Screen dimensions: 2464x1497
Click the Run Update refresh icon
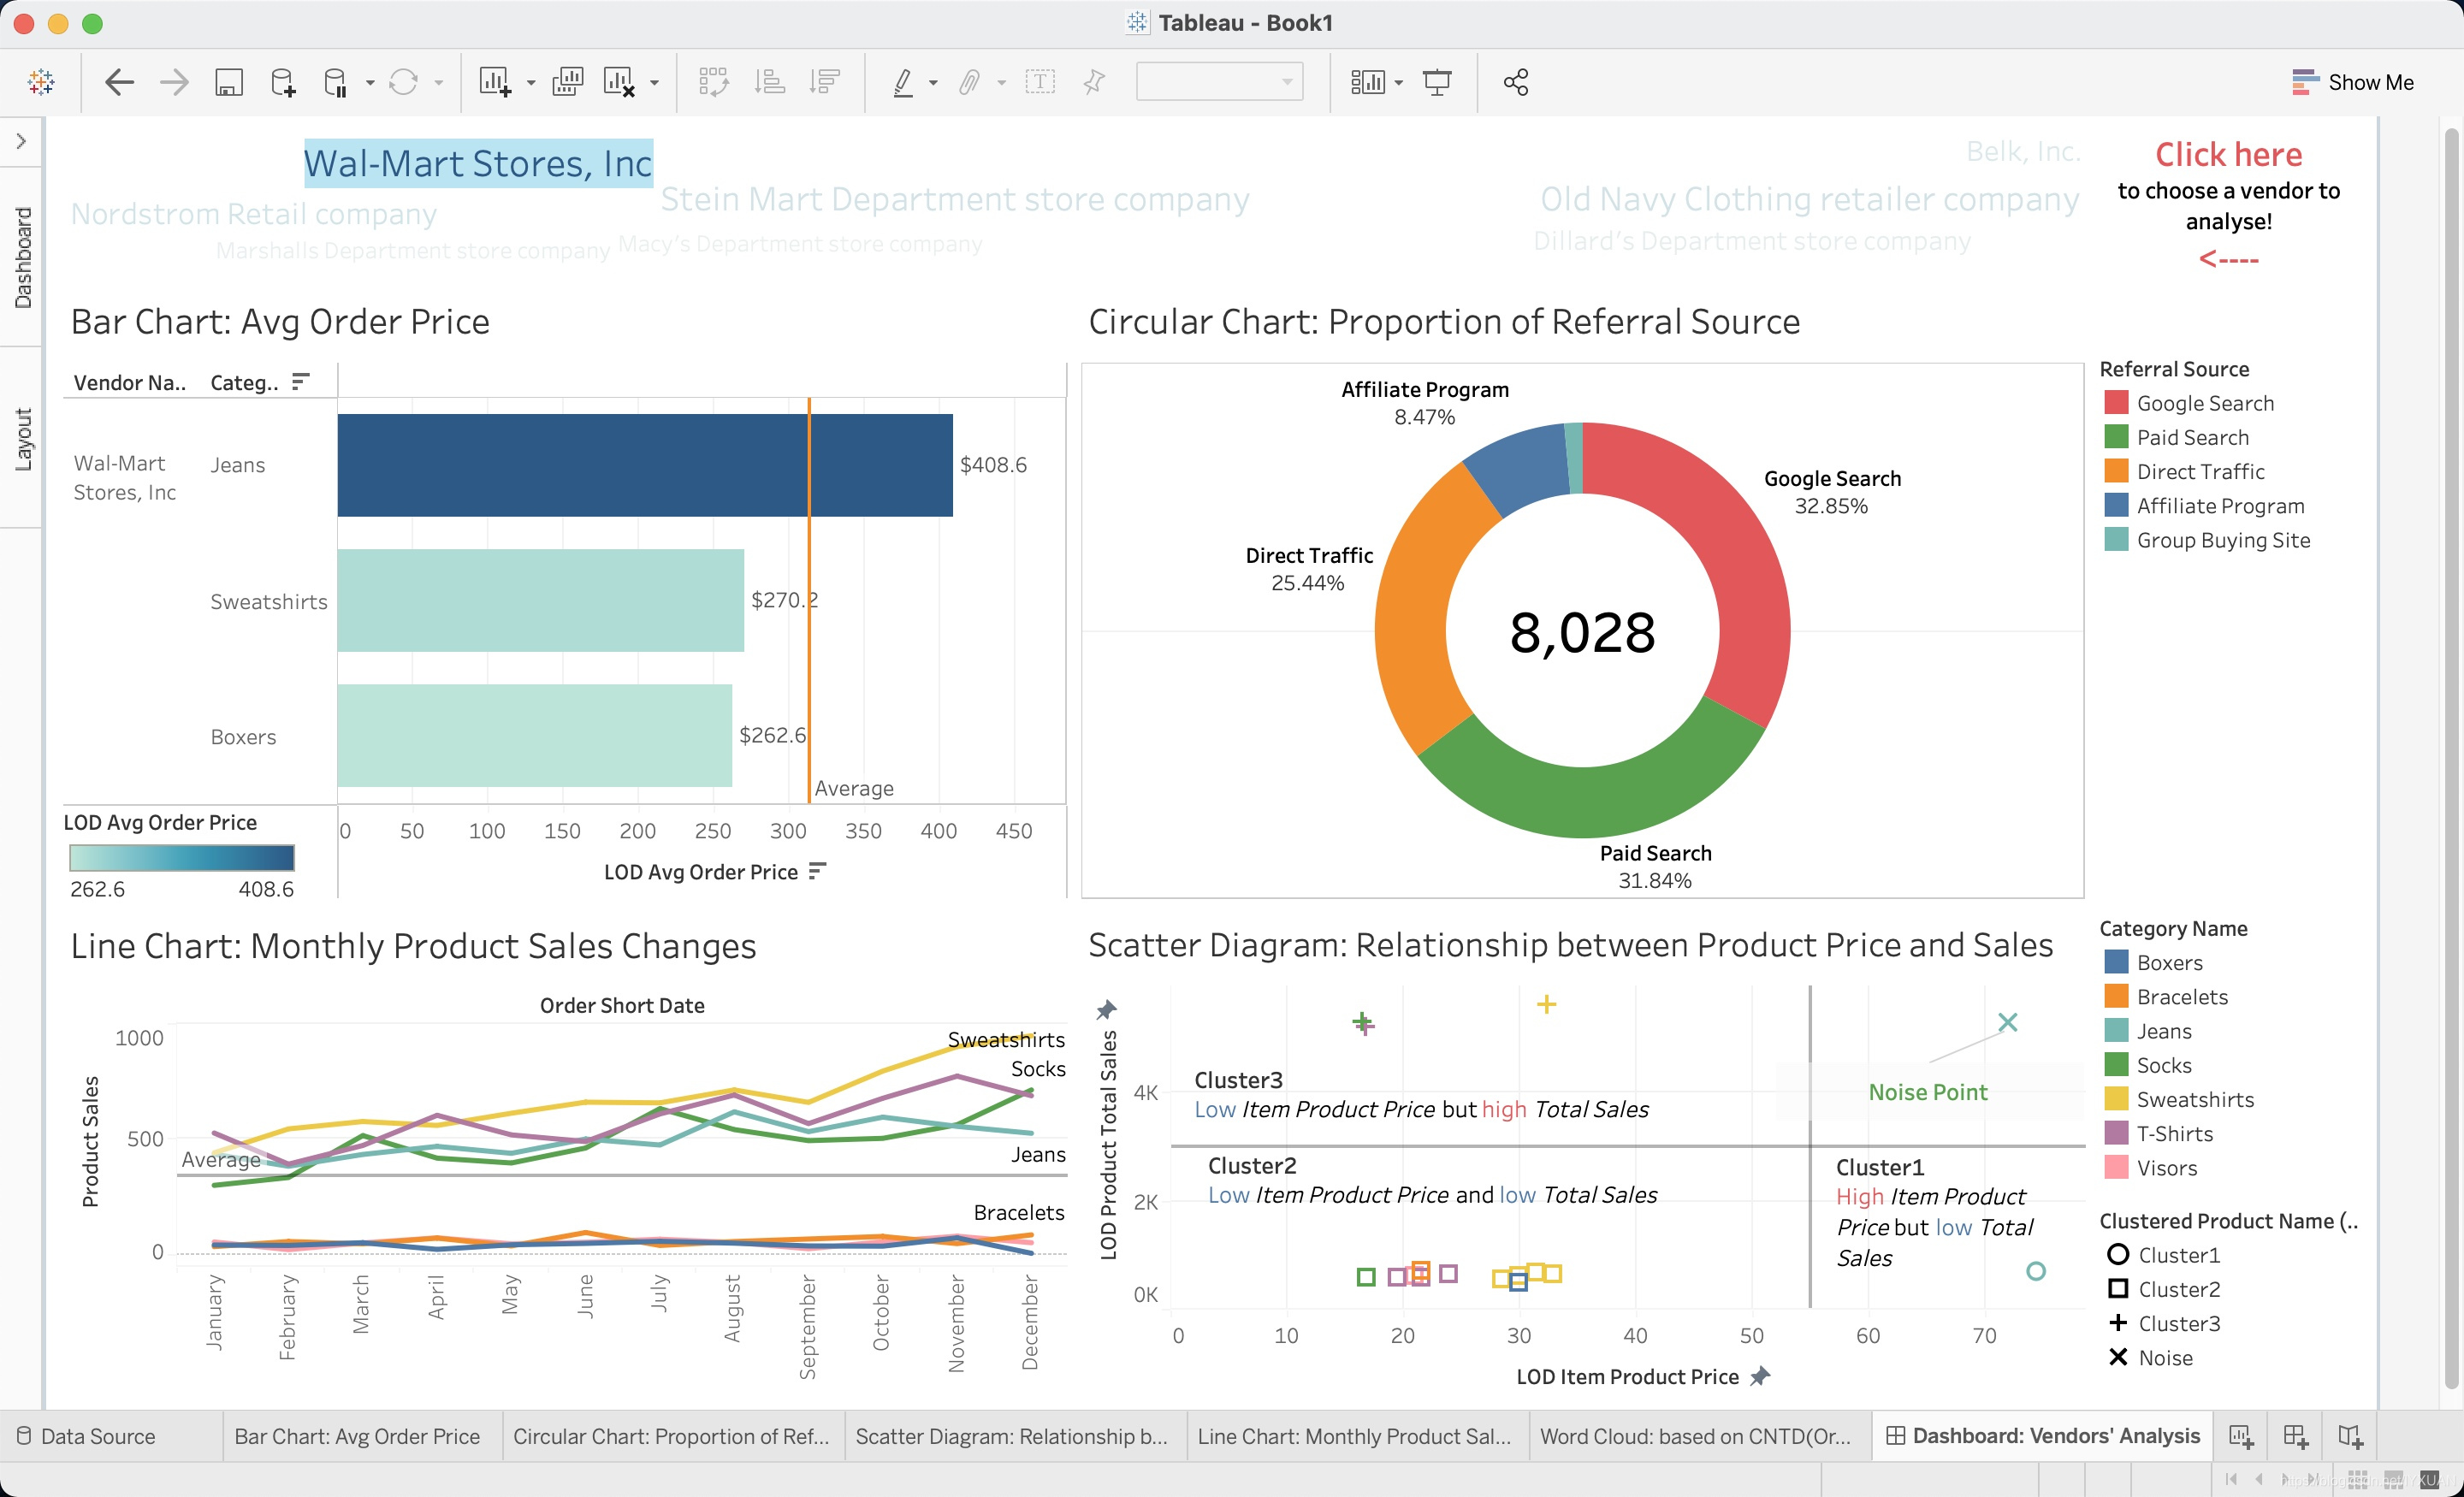tap(403, 82)
